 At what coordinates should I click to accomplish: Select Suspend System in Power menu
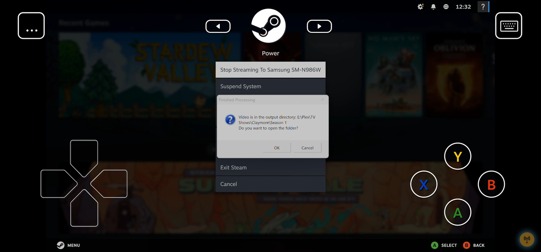click(270, 86)
